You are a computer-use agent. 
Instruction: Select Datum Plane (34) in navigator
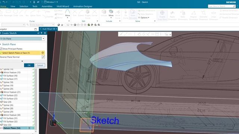point(12,128)
